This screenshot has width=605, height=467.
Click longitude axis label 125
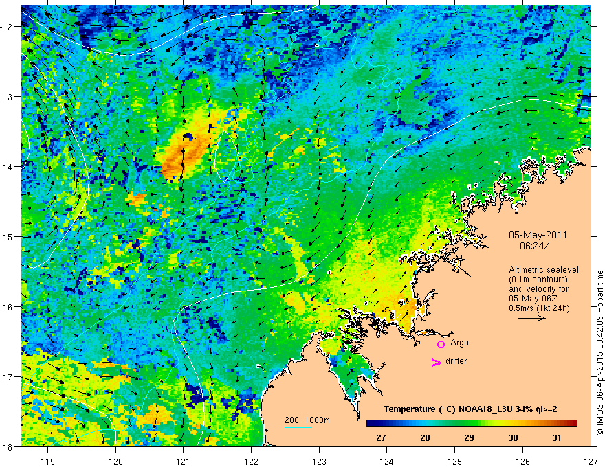[x=455, y=462]
